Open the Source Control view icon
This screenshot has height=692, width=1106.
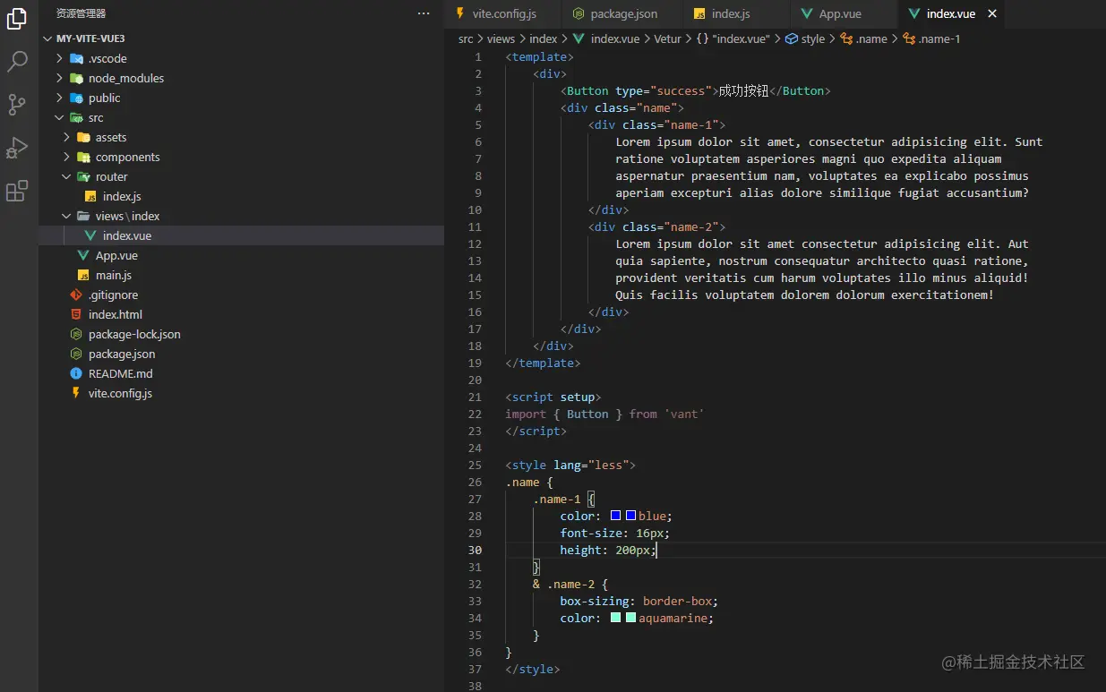(x=17, y=105)
